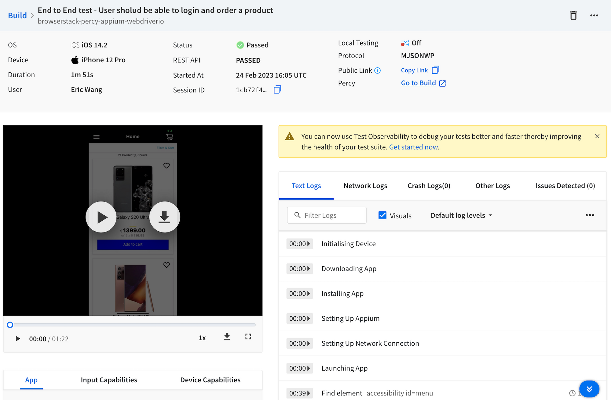611x400 pixels.
Task: Copy the Session ID to clipboard
Action: pos(277,90)
